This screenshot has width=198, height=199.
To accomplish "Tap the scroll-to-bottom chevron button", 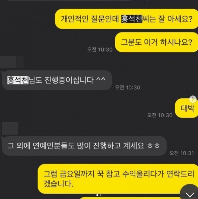I will pos(189,193).
